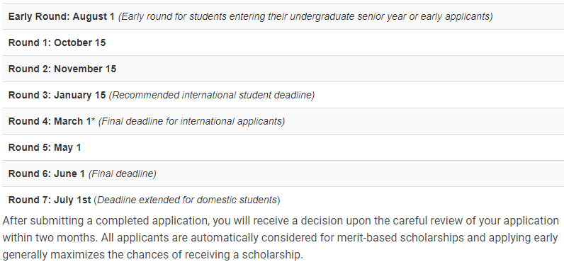Click 'Final deadline for international applicants' note
This screenshot has height=262, width=564.
[x=192, y=122]
